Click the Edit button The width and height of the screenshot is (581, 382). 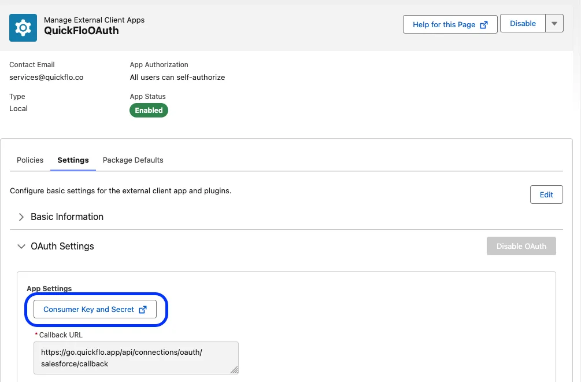point(546,194)
